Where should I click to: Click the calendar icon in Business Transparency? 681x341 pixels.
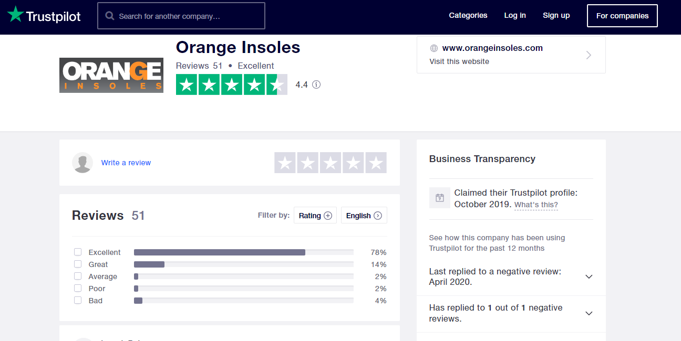(x=440, y=198)
